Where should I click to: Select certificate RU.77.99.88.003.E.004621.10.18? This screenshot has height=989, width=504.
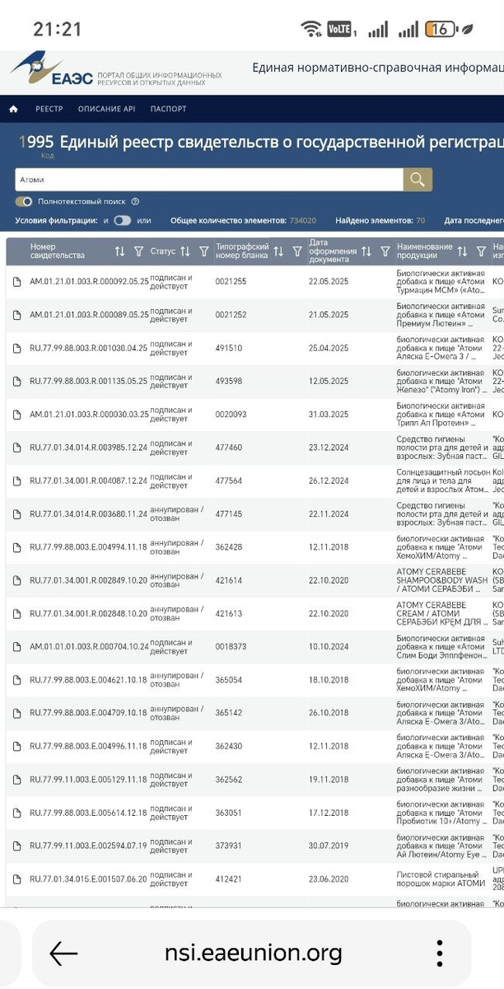(89, 681)
